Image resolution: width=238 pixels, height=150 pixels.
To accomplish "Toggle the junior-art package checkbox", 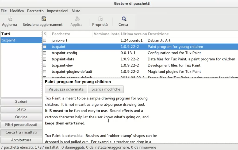I will (x=45, y=40).
